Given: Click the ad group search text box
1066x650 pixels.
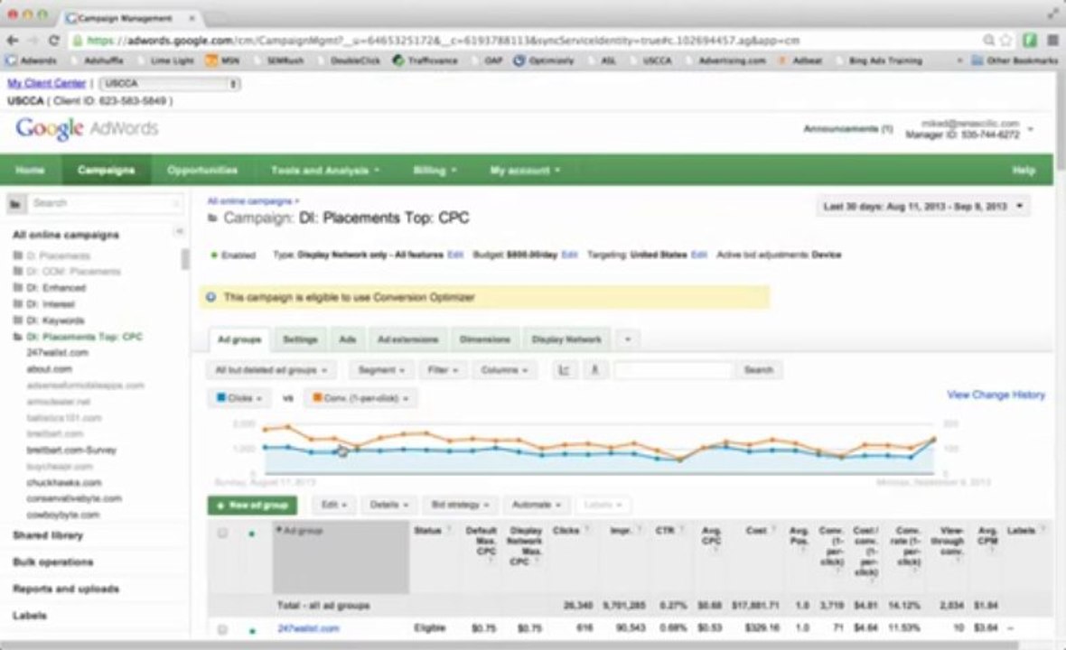Looking at the screenshot, I should click(x=673, y=370).
